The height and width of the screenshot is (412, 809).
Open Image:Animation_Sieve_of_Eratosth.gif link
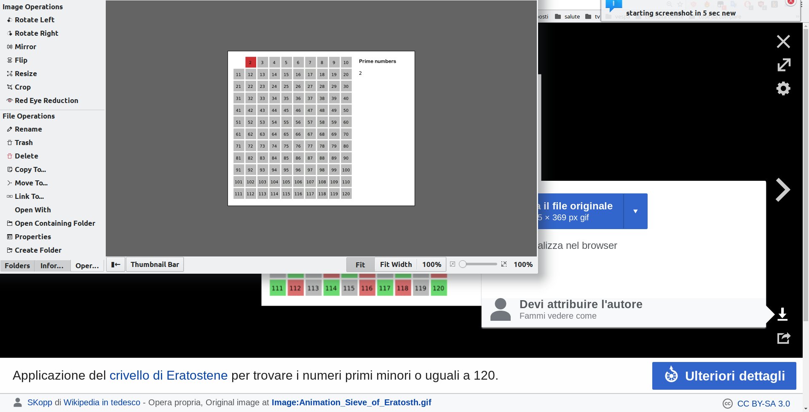(351, 402)
